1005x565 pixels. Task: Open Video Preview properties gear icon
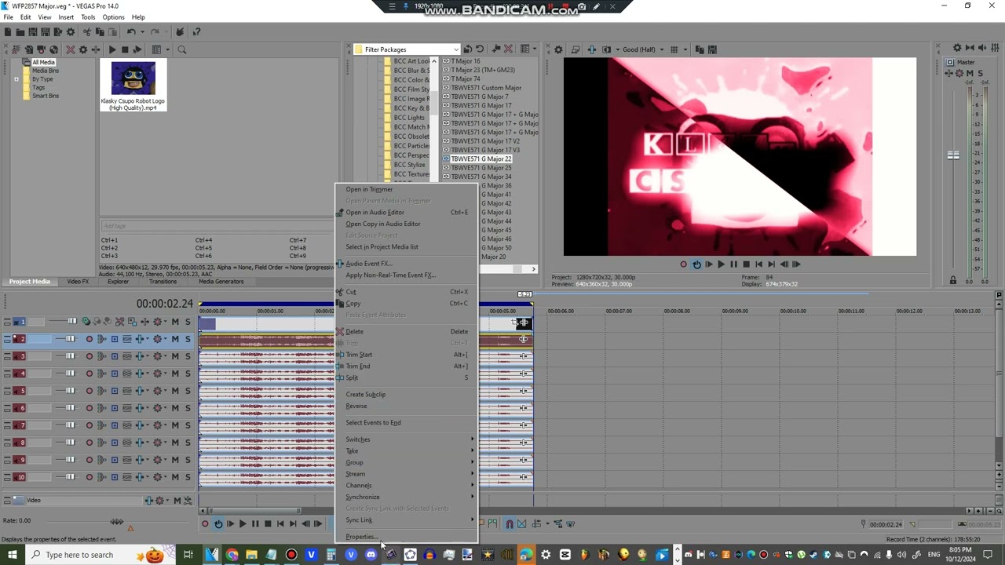click(x=558, y=49)
